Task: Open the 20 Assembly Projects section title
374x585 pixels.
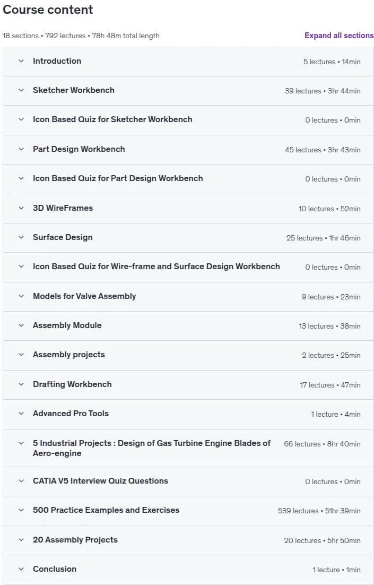Action: (75, 540)
